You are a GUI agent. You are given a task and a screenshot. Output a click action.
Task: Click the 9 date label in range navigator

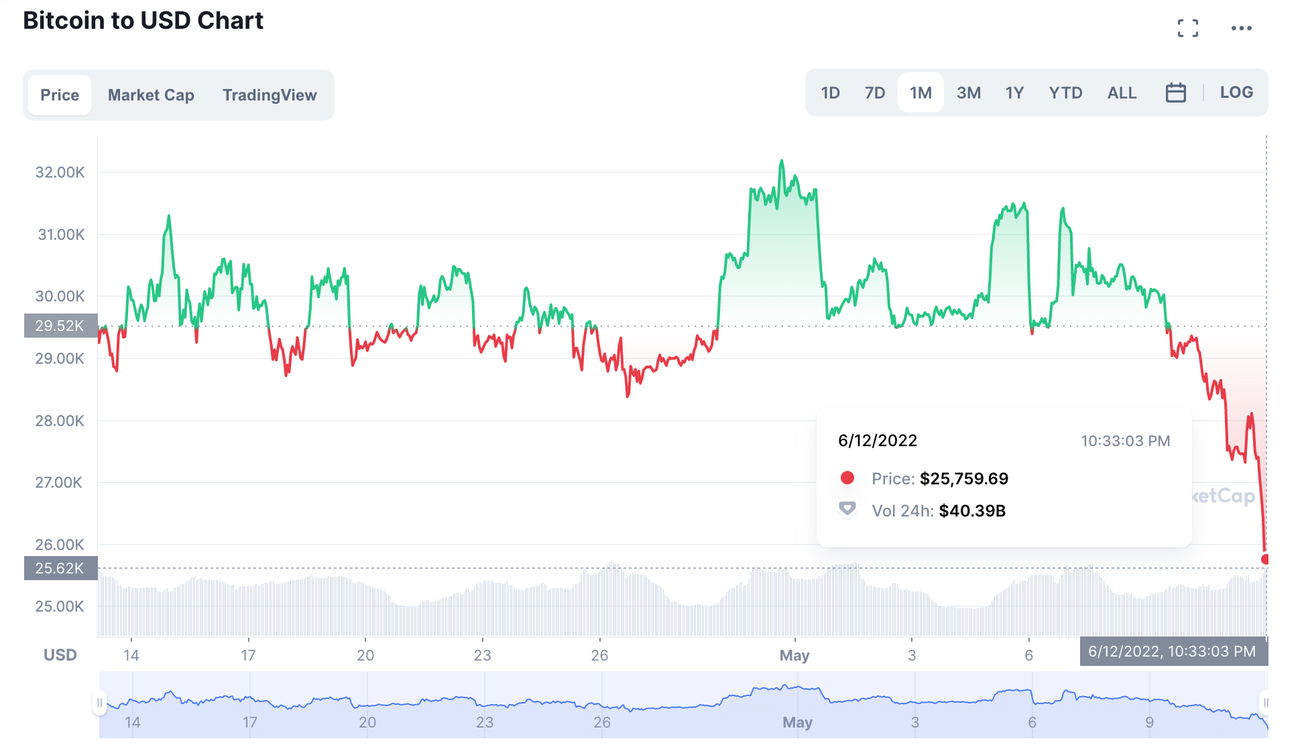click(1149, 722)
